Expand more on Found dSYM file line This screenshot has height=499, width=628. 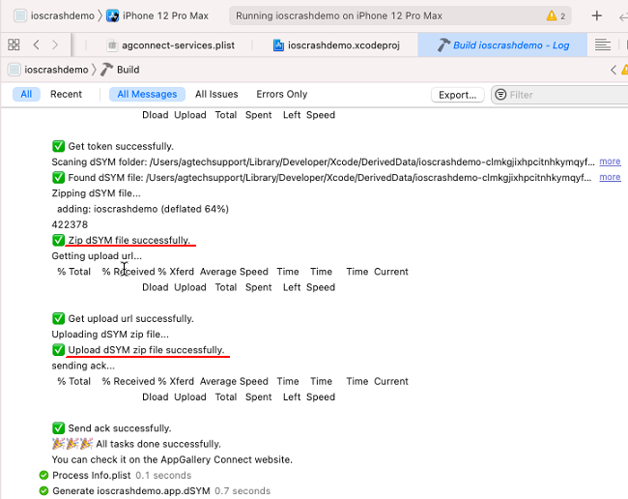coord(610,177)
